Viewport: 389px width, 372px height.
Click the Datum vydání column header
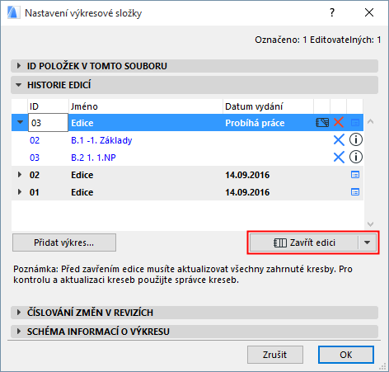pyautogui.click(x=268, y=106)
